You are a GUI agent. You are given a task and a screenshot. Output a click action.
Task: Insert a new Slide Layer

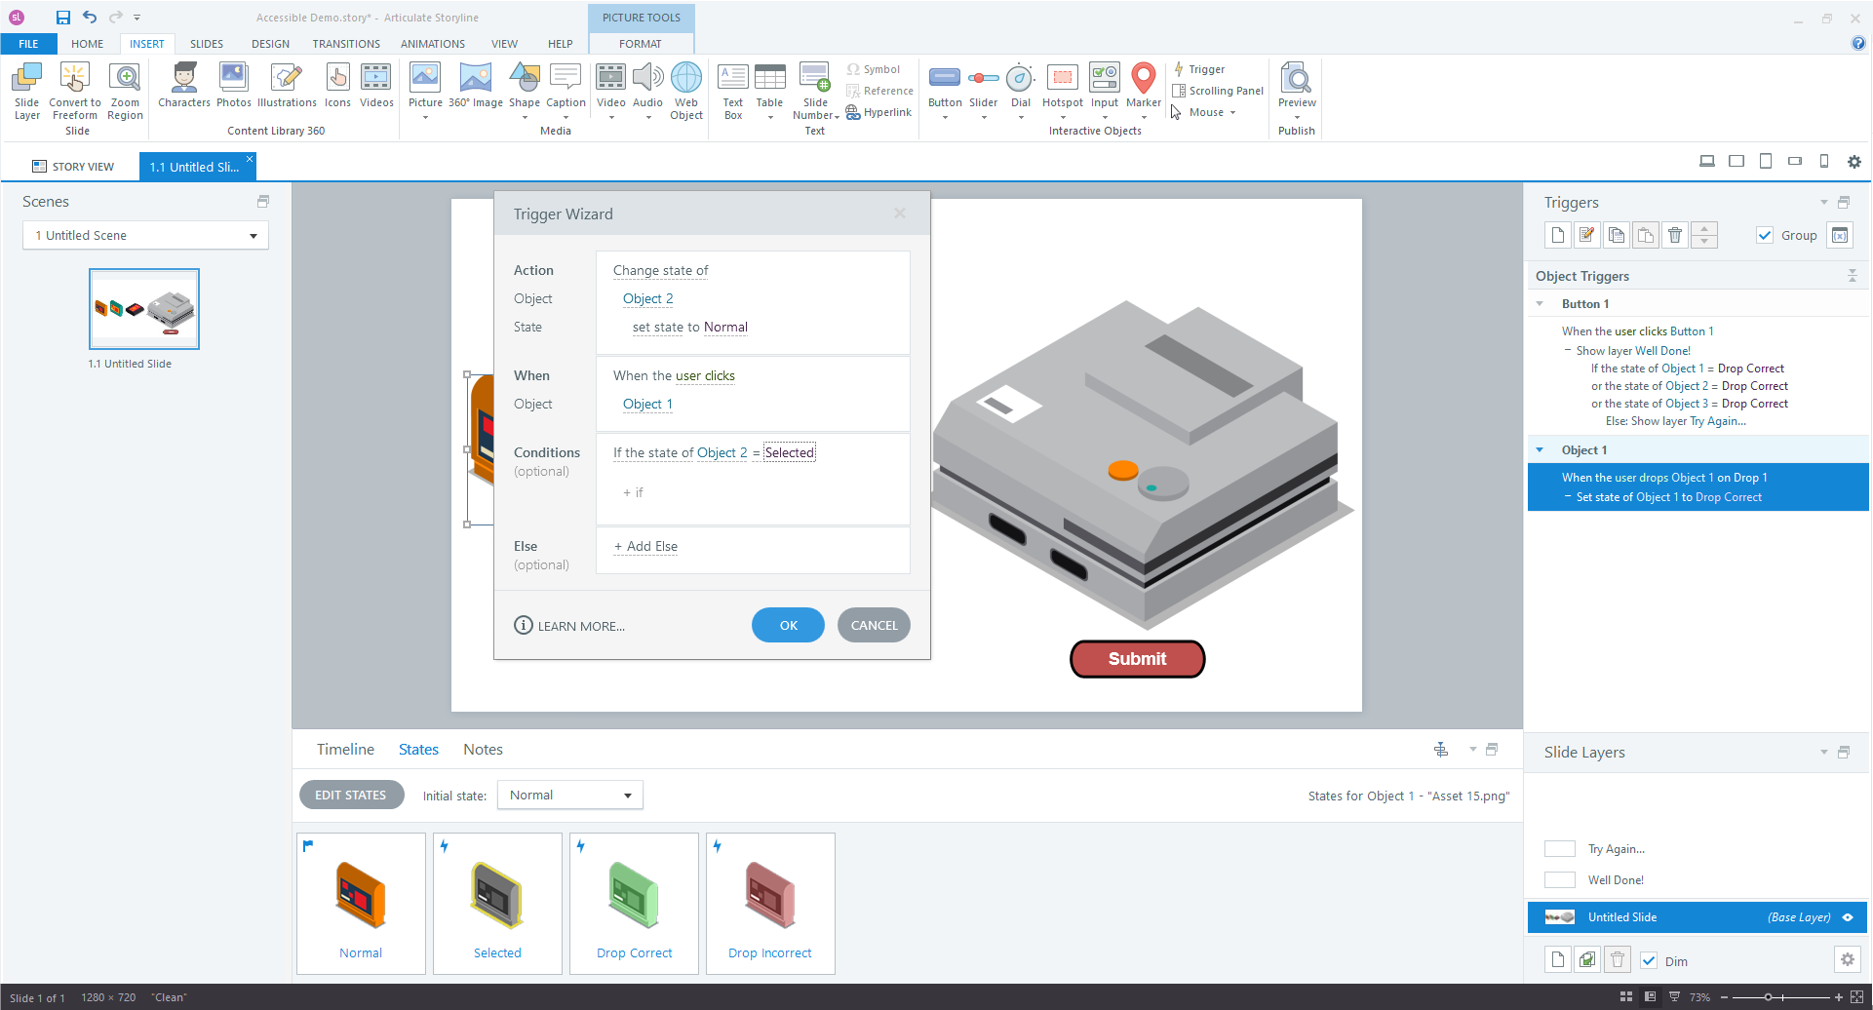[27, 91]
